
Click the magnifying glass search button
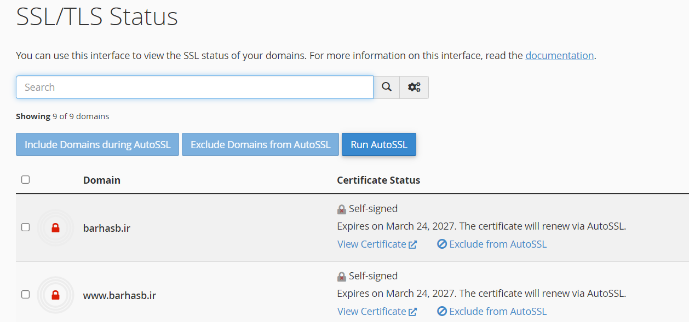point(387,87)
